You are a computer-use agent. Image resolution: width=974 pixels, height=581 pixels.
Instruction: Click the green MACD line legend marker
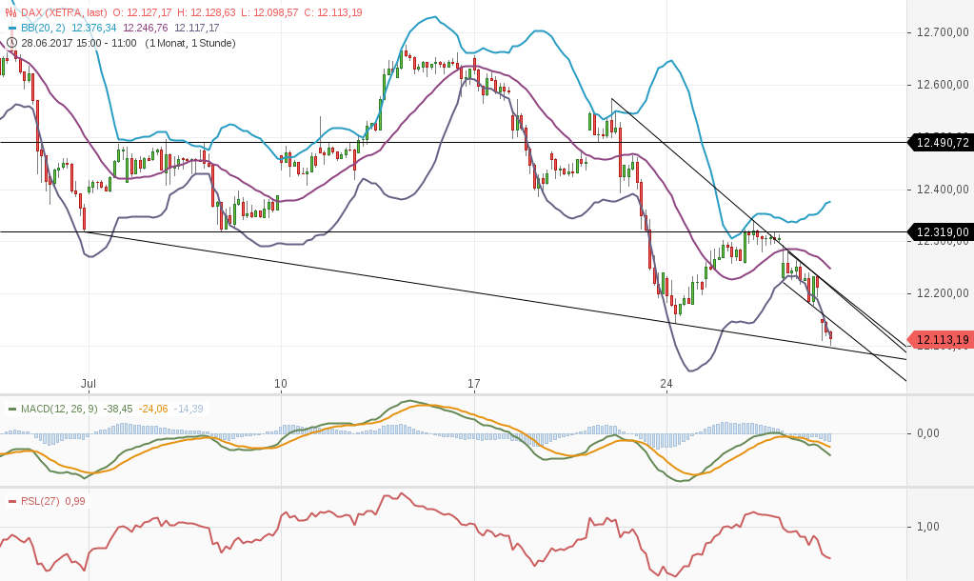pos(11,409)
